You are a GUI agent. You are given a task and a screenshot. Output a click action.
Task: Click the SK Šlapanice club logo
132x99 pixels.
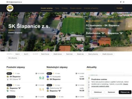(10, 8)
